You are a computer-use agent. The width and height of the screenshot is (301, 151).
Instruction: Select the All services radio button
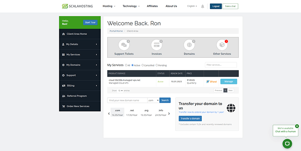(126, 65)
